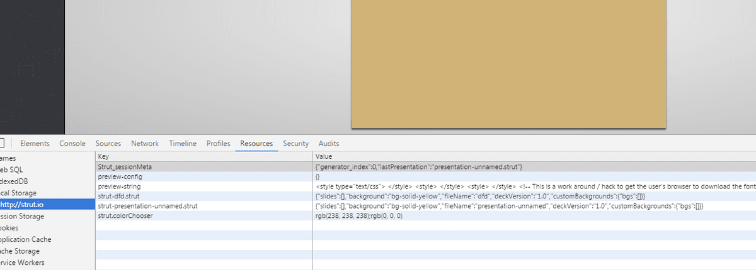Show the Audits tab

(329, 144)
